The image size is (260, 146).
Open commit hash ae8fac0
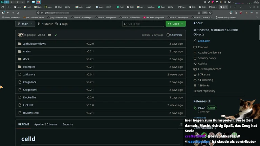146,35
